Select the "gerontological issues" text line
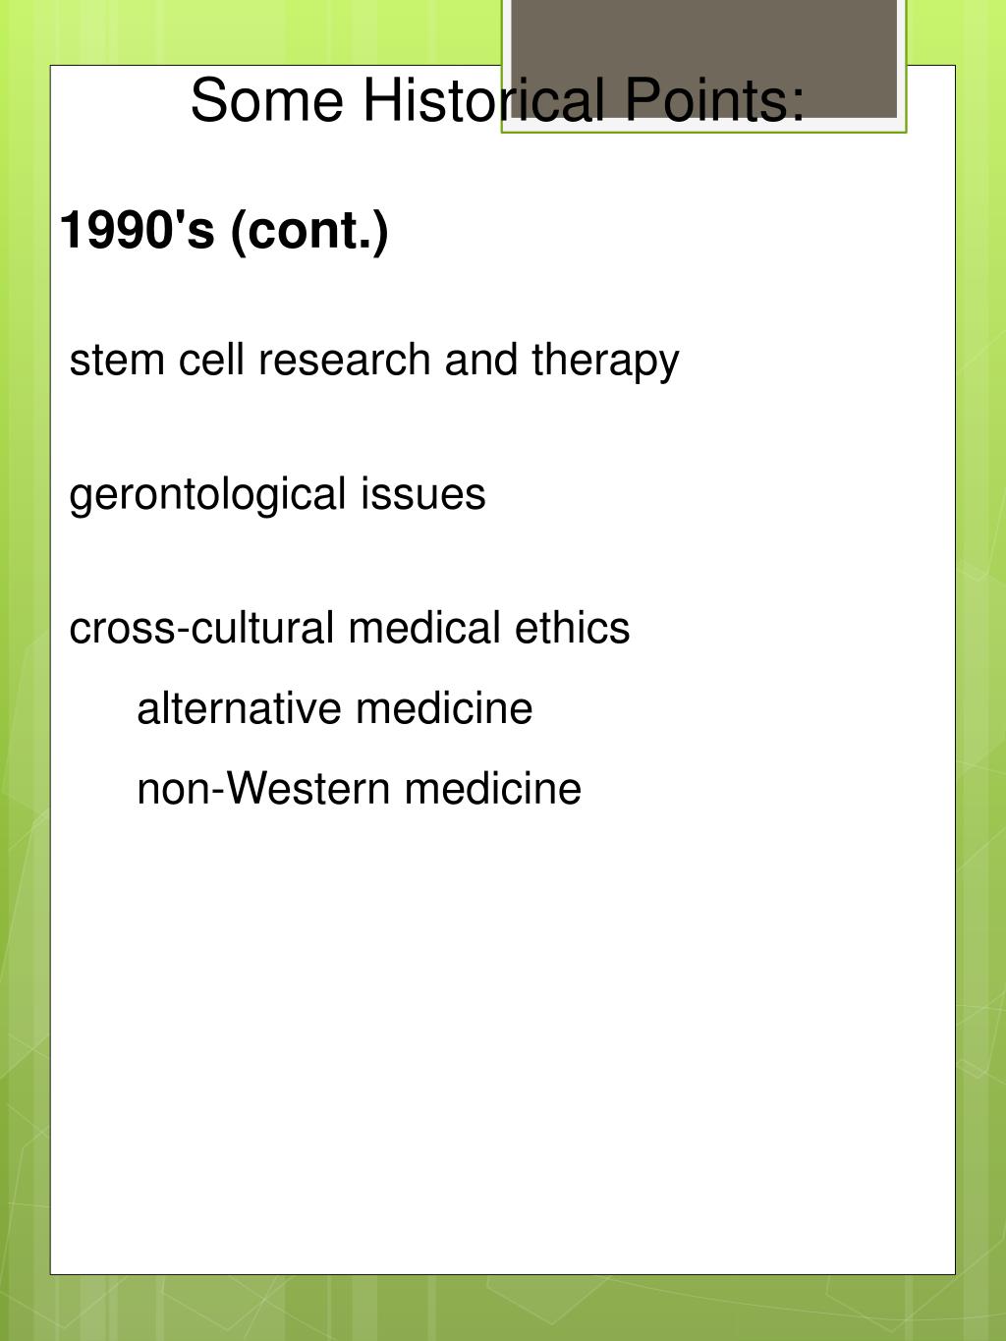1006x1341 pixels. click(x=277, y=494)
